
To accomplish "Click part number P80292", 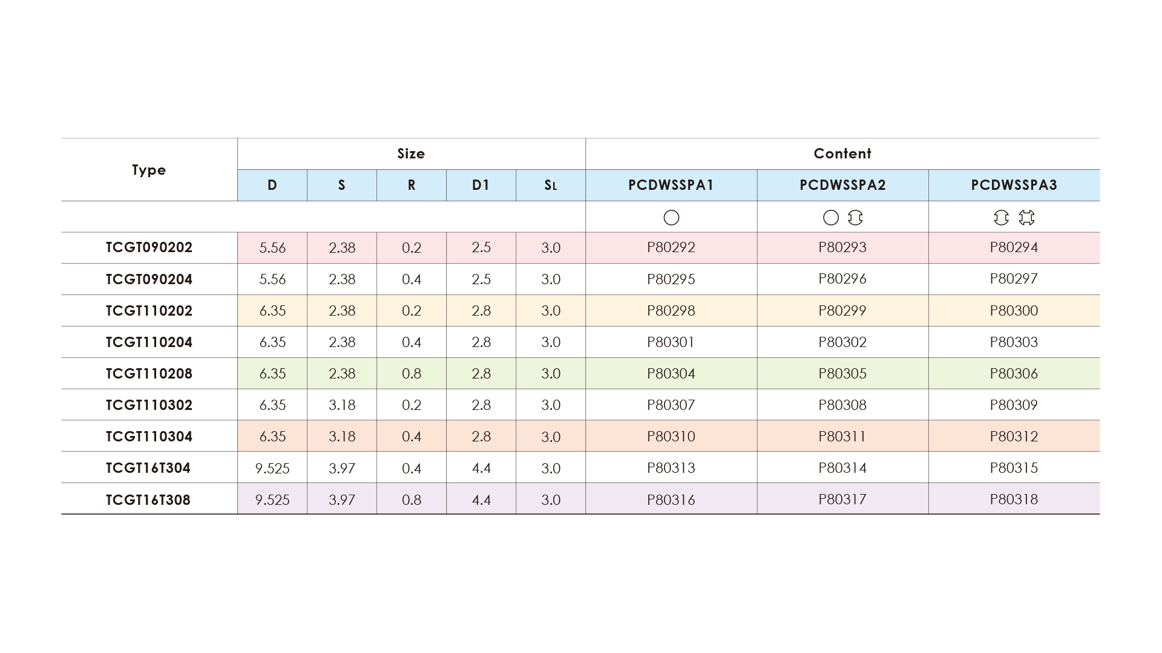I will coord(671,247).
